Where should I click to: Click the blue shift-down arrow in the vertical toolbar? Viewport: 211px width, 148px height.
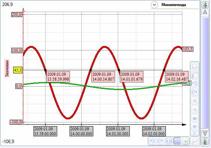pos(194,127)
